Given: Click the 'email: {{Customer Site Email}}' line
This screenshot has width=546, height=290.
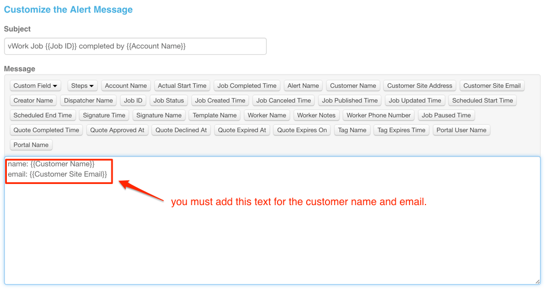Looking at the screenshot, I should [58, 174].
